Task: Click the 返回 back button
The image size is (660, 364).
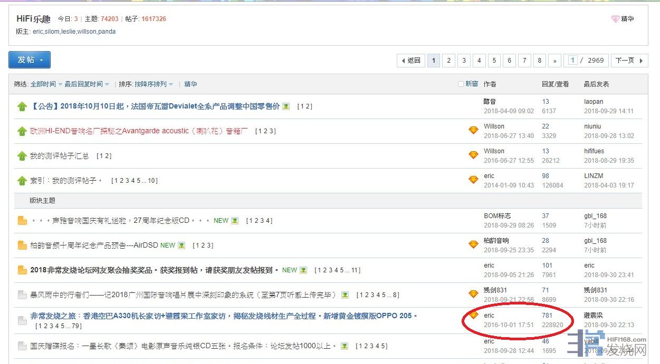Action: [410, 61]
